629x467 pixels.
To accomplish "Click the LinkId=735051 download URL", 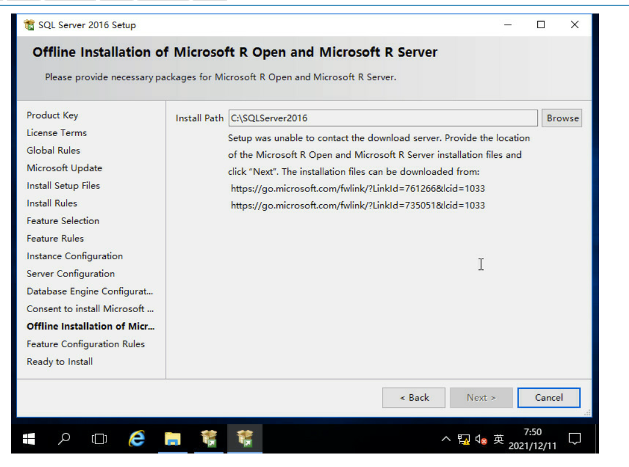I will pyautogui.click(x=358, y=205).
